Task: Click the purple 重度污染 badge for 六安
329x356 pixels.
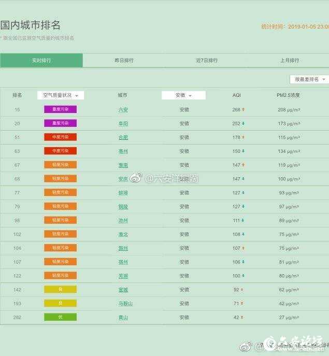Action: [60, 109]
